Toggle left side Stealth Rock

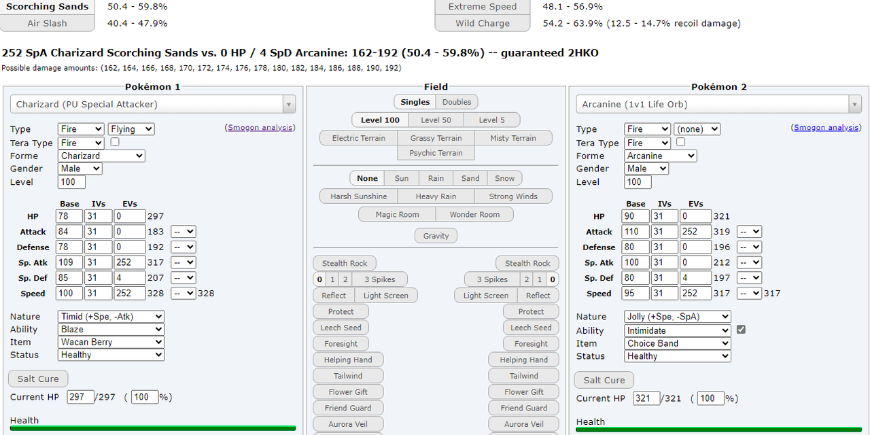tap(345, 263)
